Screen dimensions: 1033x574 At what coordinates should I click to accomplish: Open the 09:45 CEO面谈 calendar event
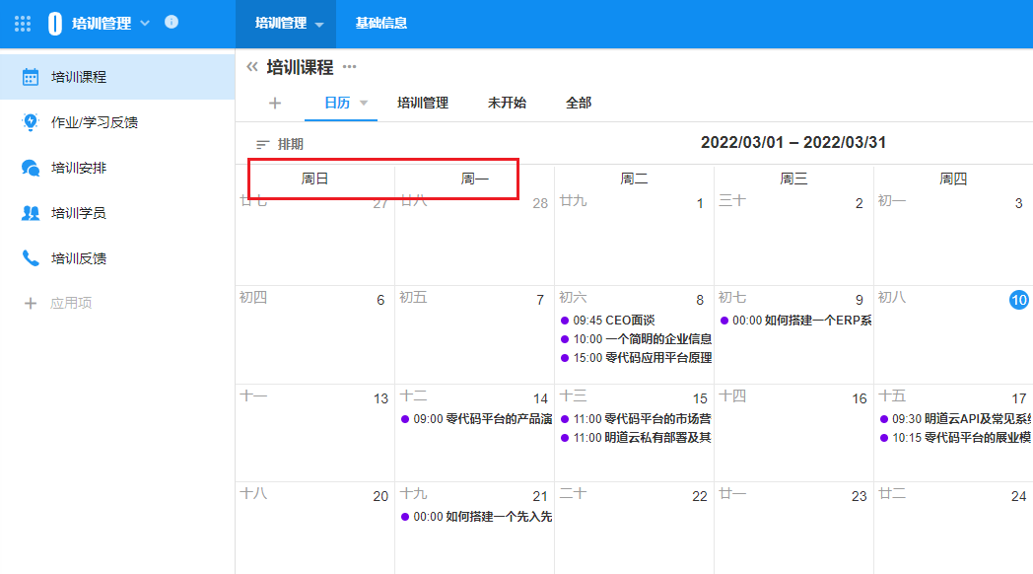612,321
